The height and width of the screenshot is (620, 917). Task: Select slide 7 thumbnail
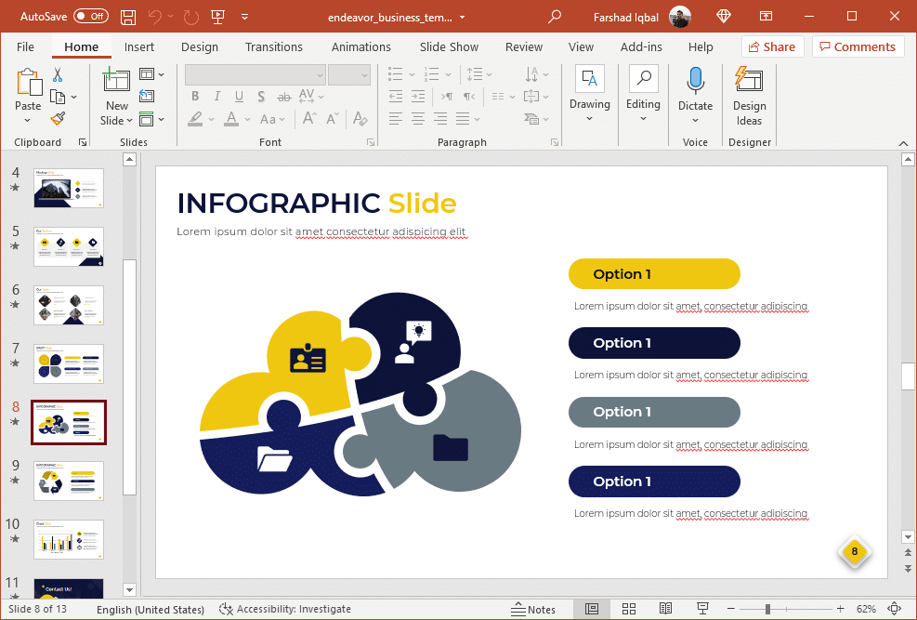pyautogui.click(x=69, y=363)
